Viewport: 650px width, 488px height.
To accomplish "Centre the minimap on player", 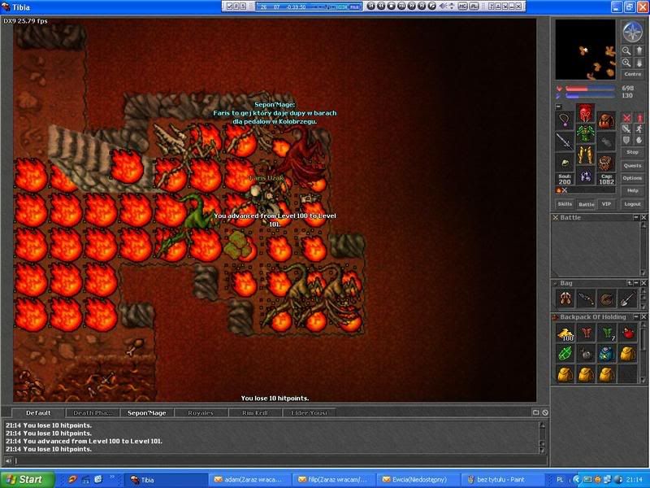I will (x=633, y=74).
